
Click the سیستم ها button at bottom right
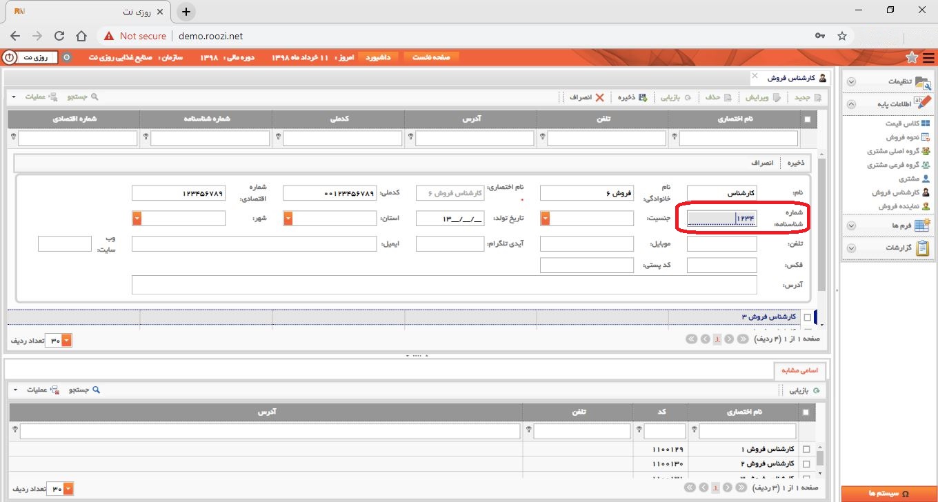888,494
